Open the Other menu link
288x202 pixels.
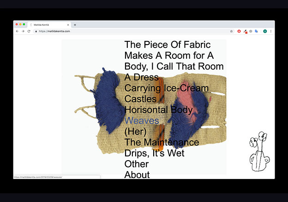(x=137, y=164)
